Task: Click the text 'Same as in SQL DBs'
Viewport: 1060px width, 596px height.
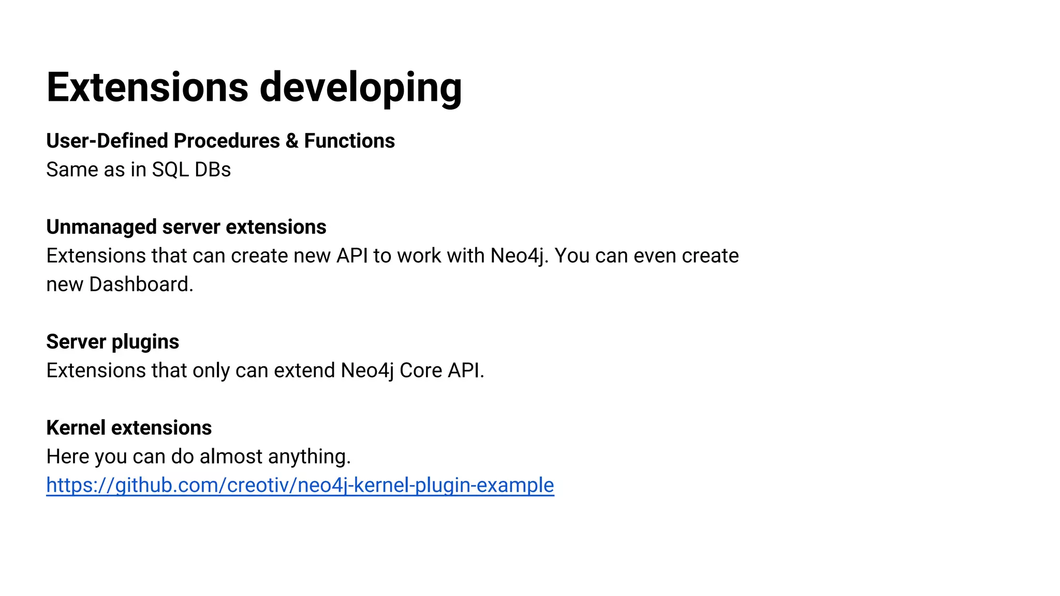Action: [139, 170]
